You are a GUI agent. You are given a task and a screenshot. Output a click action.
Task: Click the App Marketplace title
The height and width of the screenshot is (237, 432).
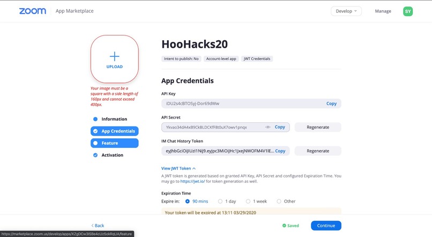coord(75,11)
